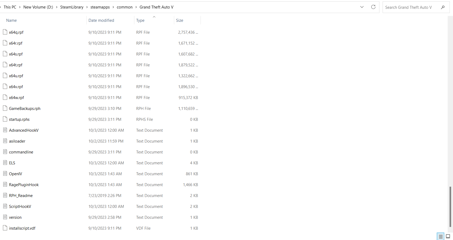Select the file name x64r.rpf
The image size is (453, 240).
pos(16,43)
